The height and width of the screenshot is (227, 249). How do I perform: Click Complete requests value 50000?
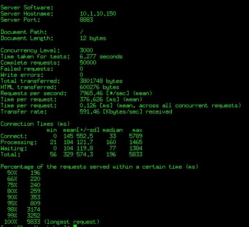(88, 63)
